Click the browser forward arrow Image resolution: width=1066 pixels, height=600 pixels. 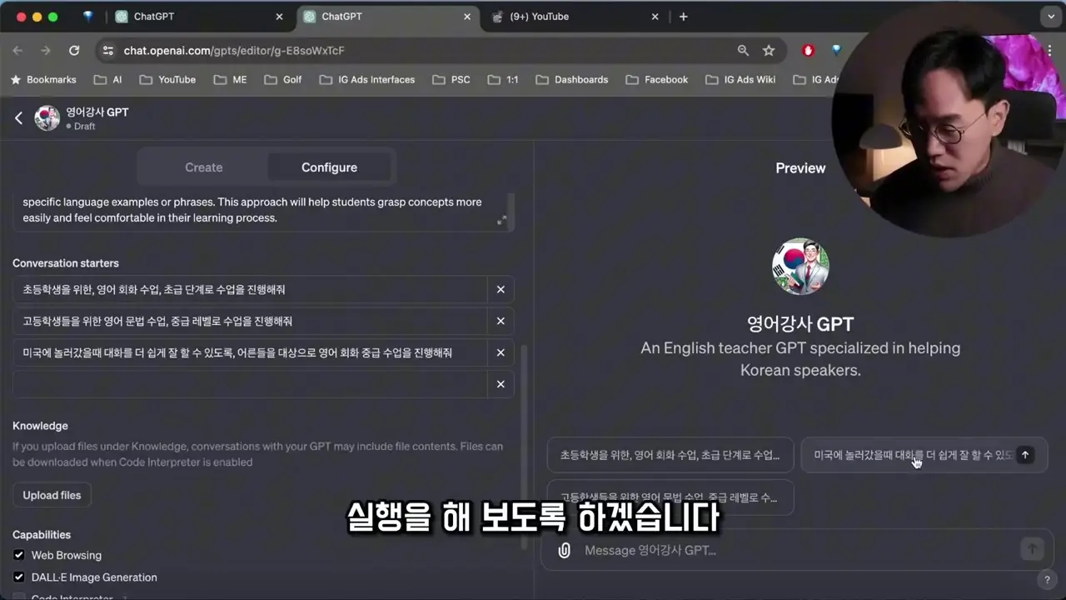click(45, 50)
